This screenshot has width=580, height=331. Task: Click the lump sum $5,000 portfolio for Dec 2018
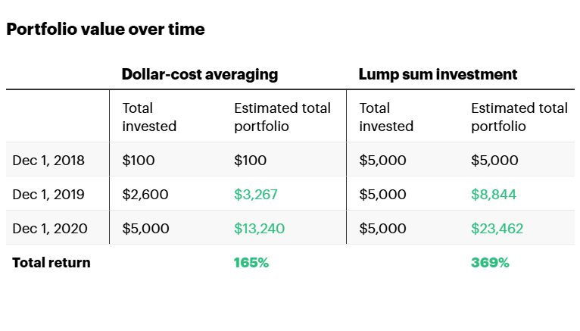coord(494,161)
